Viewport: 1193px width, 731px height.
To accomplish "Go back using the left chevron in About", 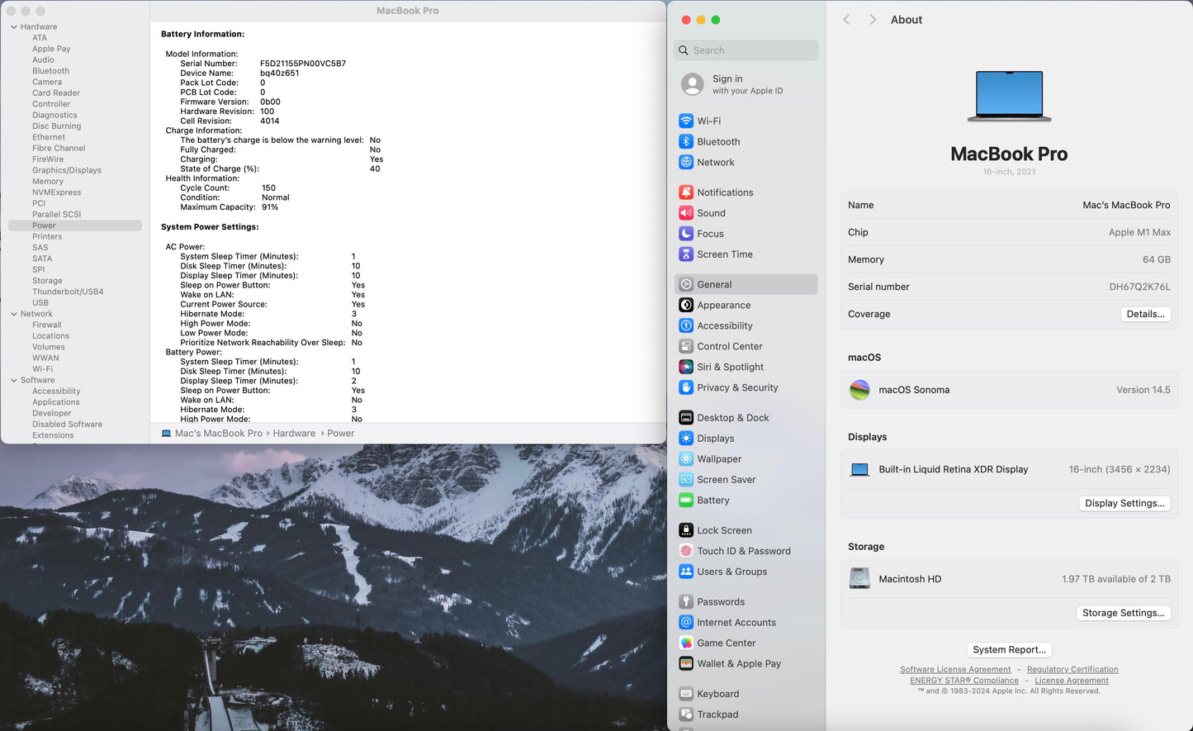I will pos(846,20).
